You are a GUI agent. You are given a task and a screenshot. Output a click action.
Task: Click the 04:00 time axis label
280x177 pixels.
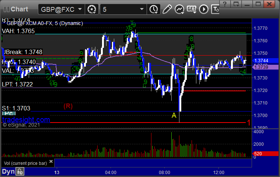tap(111, 173)
